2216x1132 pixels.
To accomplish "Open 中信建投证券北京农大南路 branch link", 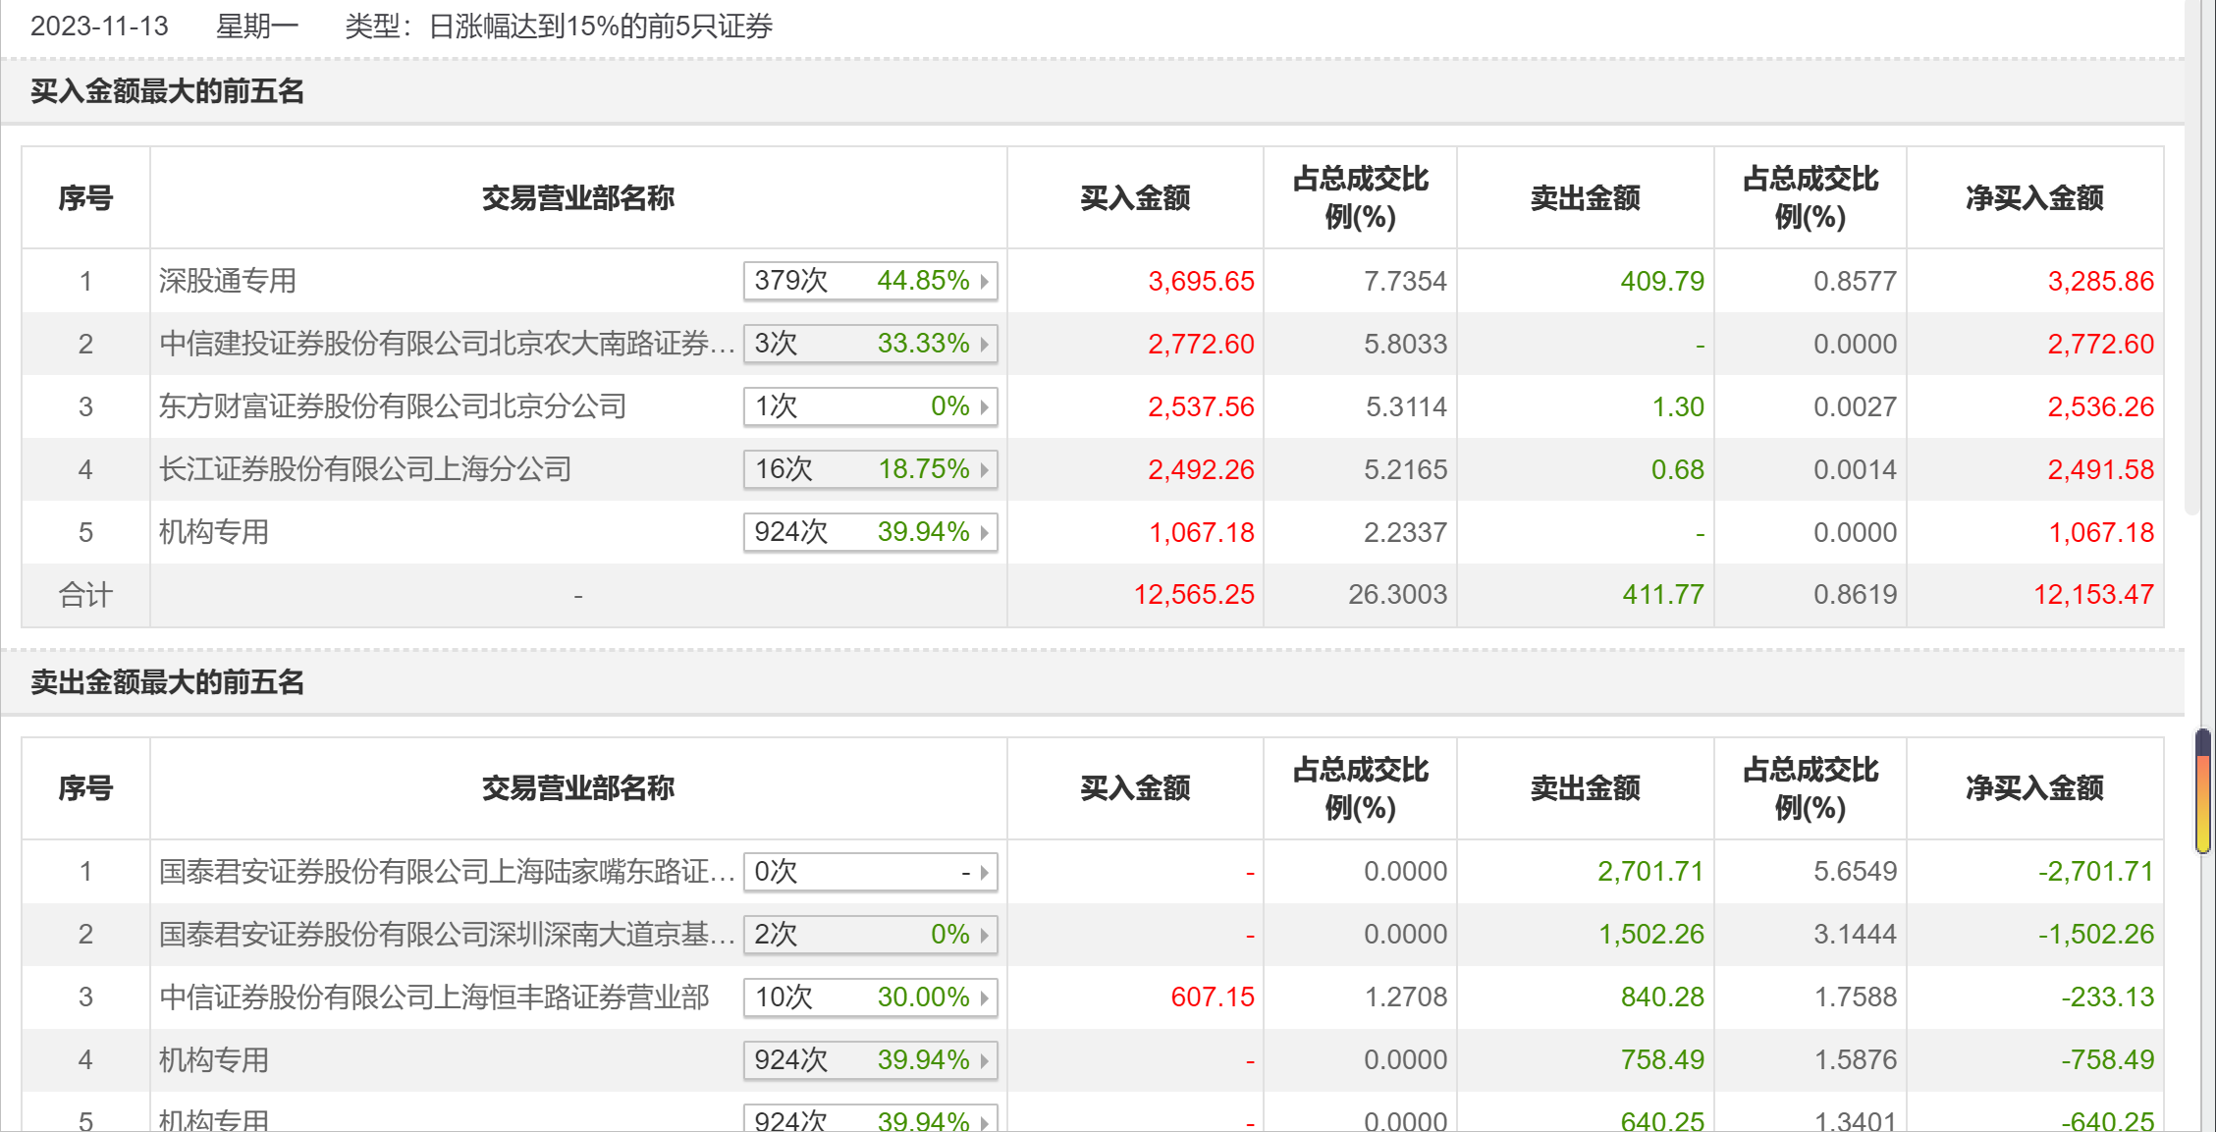I will [x=447, y=345].
